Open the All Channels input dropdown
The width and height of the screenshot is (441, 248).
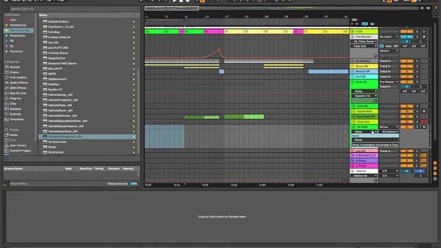point(389,132)
